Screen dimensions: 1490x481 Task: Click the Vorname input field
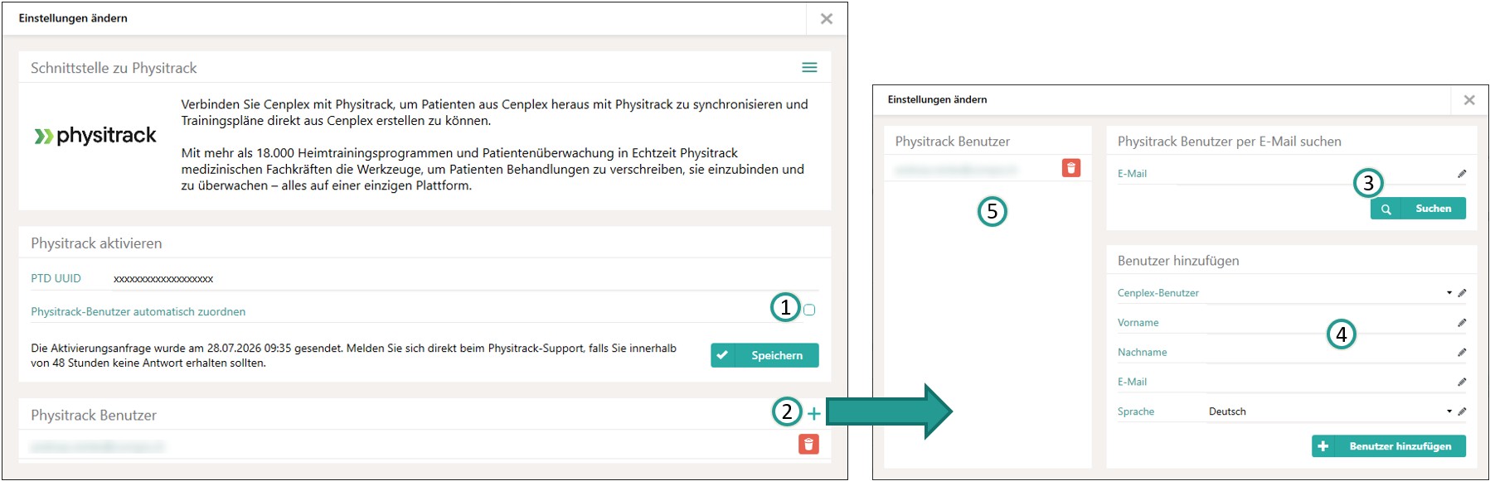tap(1329, 323)
